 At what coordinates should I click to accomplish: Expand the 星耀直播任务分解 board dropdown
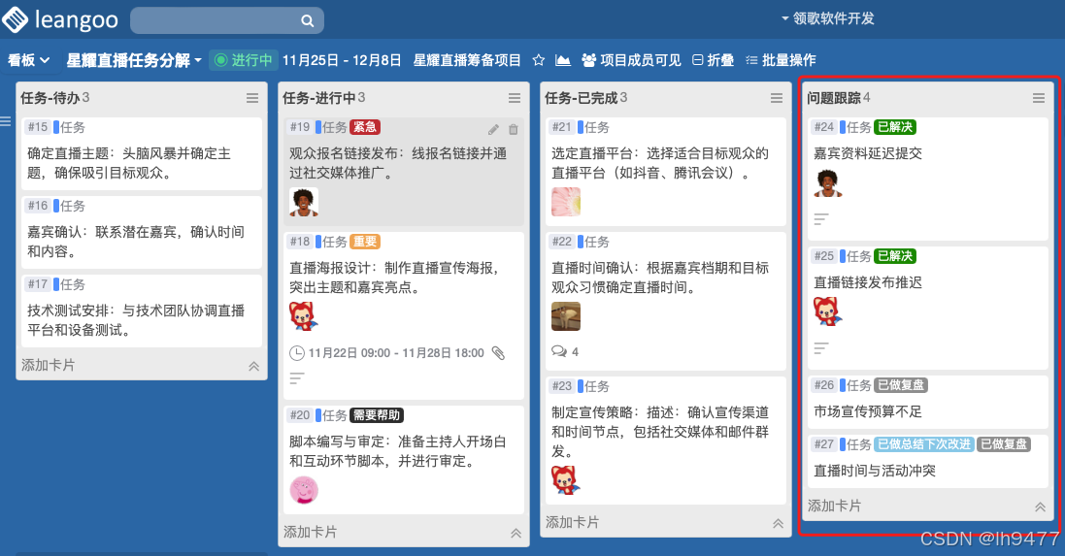tap(134, 60)
